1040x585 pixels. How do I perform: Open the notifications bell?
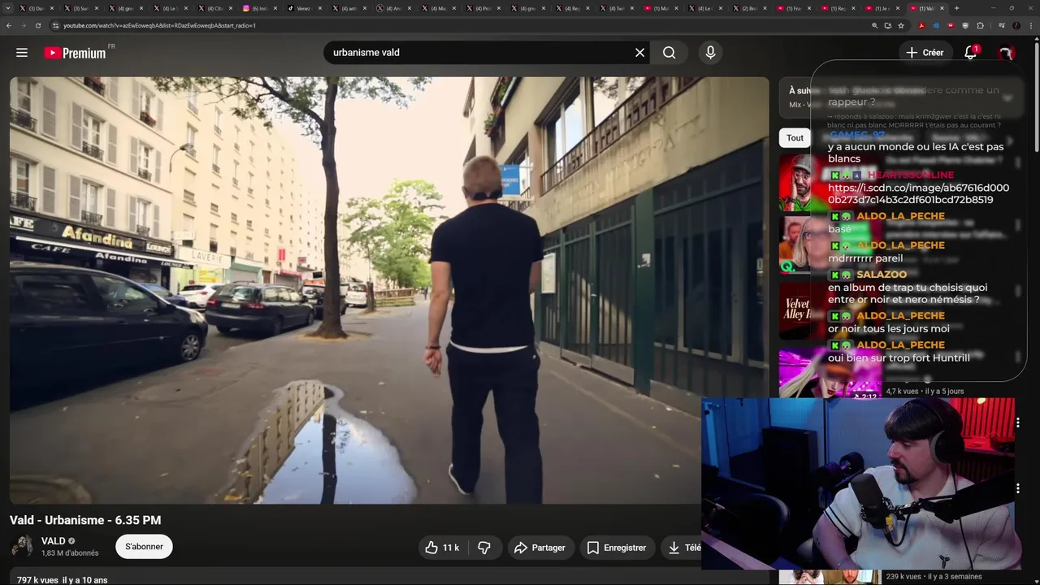pos(970,53)
